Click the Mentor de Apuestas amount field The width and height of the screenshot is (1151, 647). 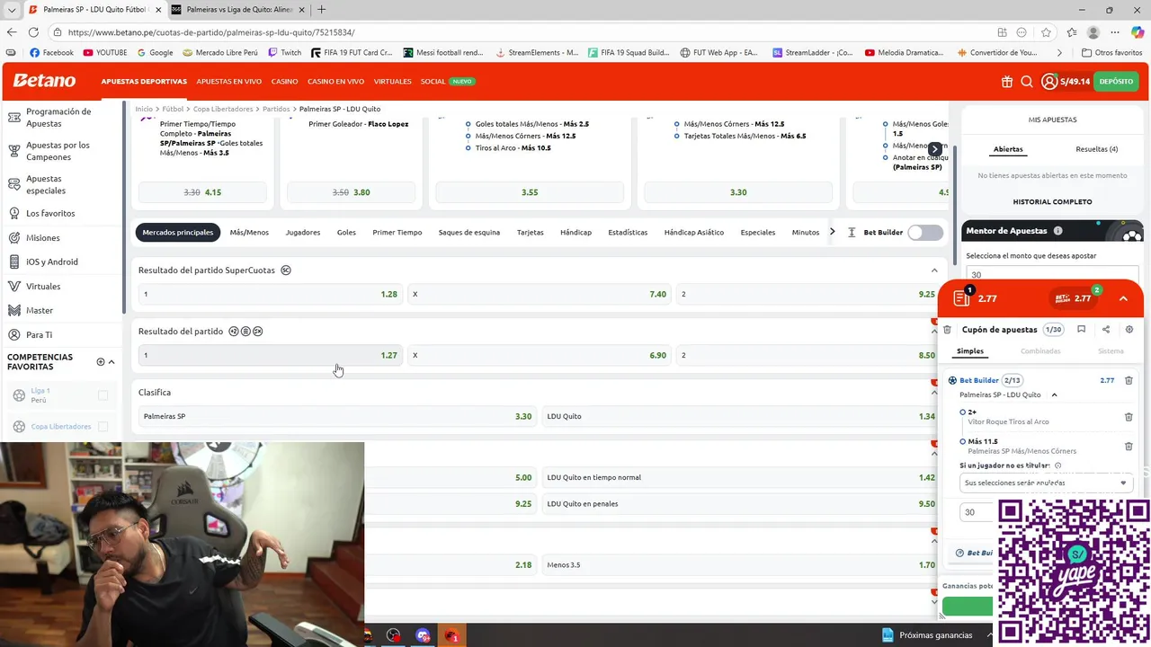coord(1052,275)
